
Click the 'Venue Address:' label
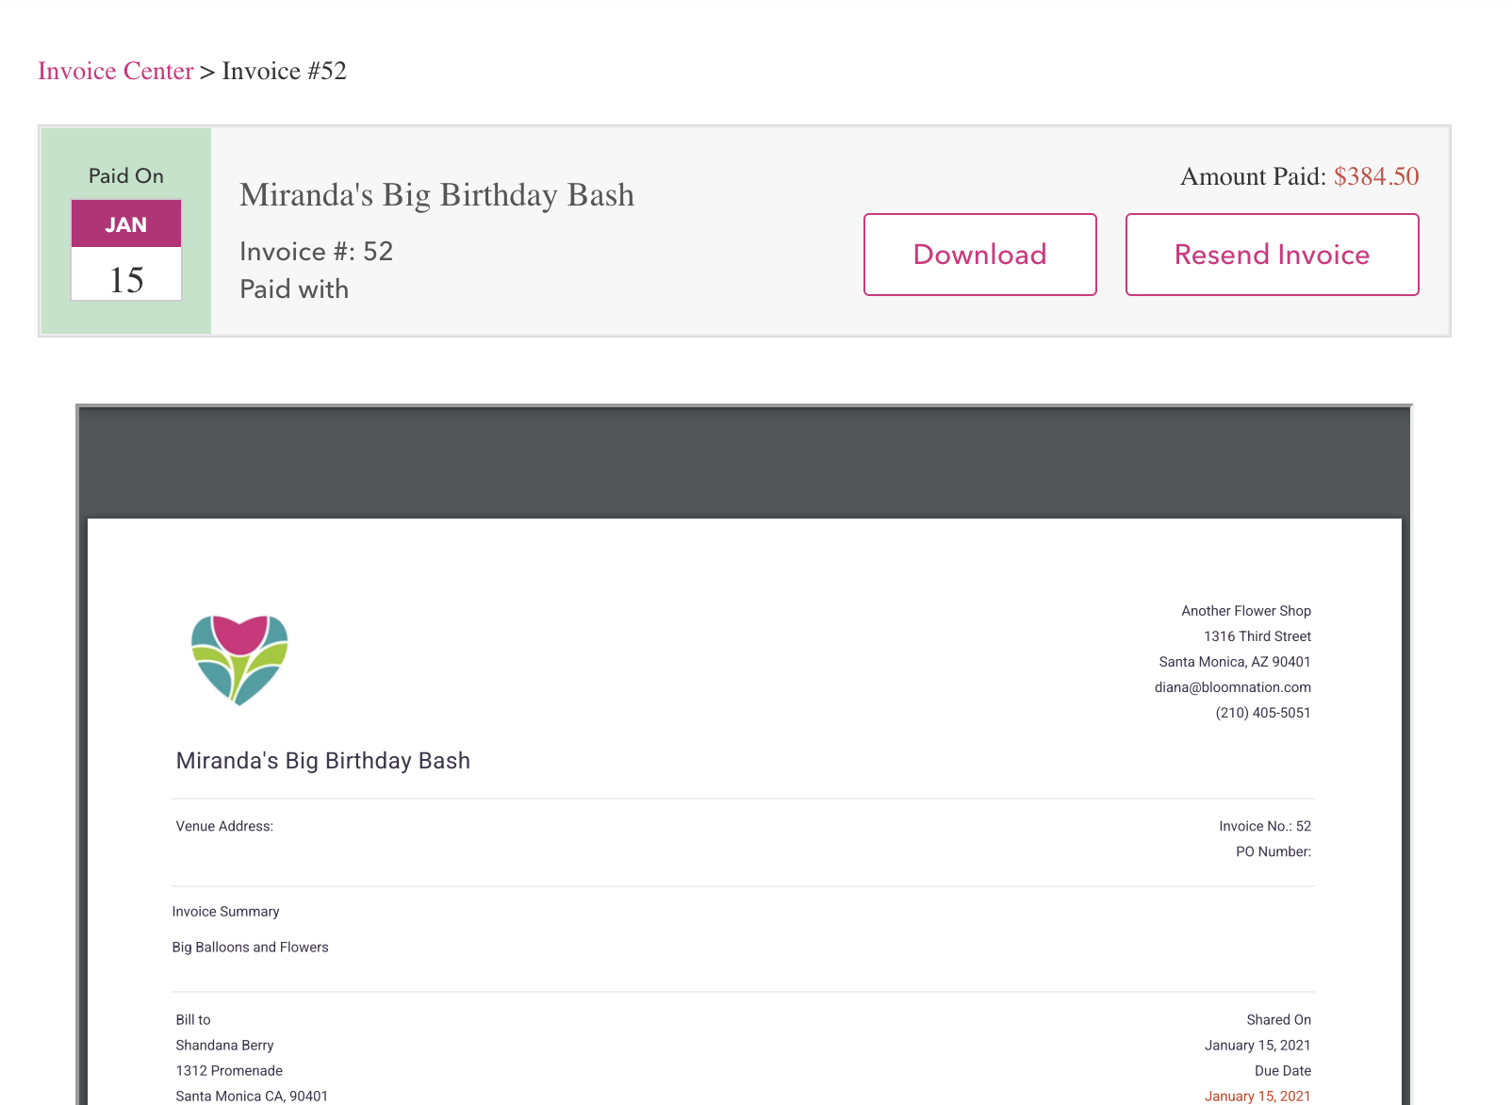(224, 826)
